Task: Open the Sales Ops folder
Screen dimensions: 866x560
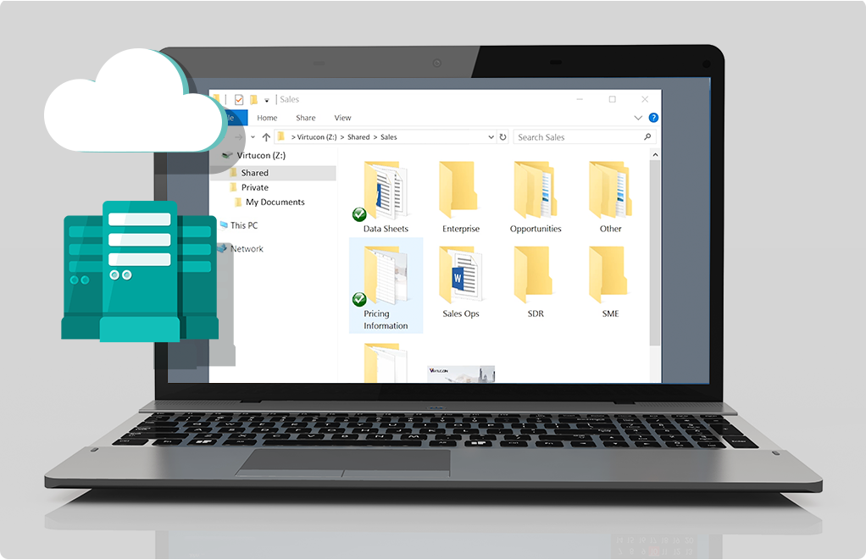Action: (460, 281)
